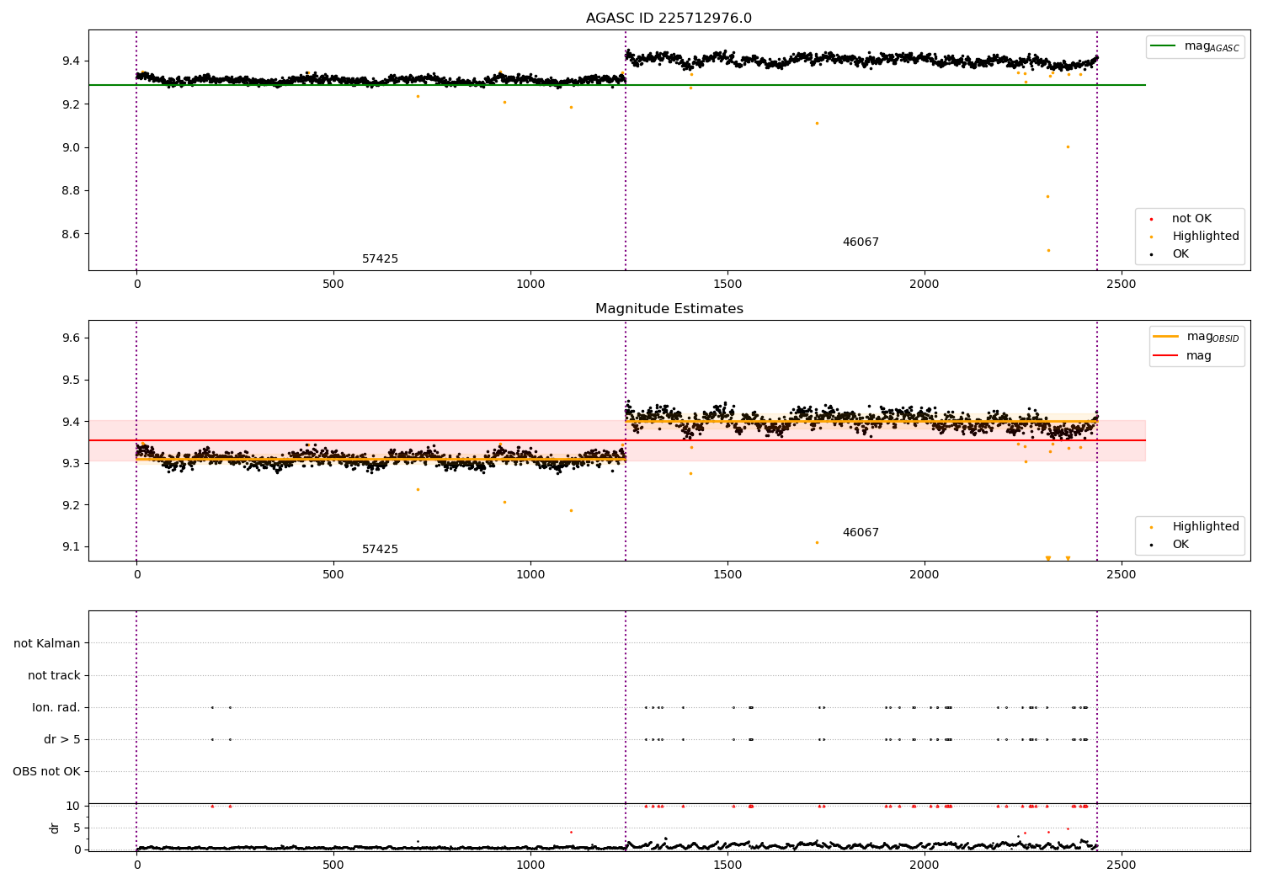Click x-axis tick '1000' of Magnitude Estimates plot
1263x884 pixels.
coord(530,575)
